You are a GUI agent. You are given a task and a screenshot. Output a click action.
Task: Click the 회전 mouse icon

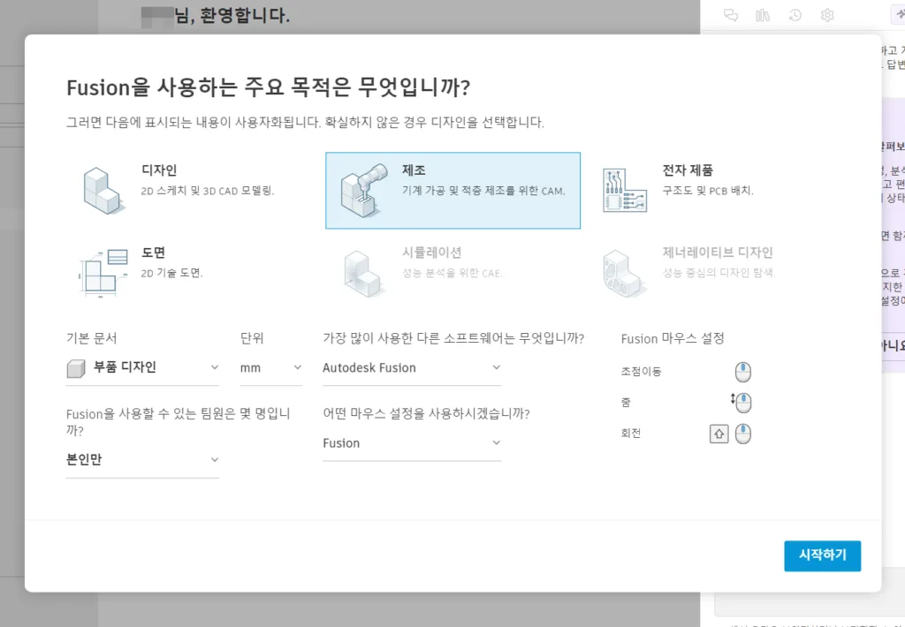point(743,434)
